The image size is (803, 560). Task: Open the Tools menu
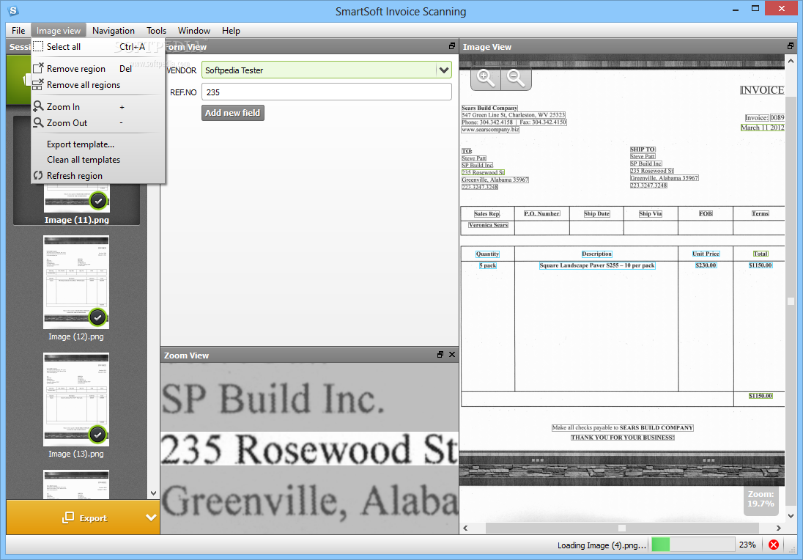point(156,30)
